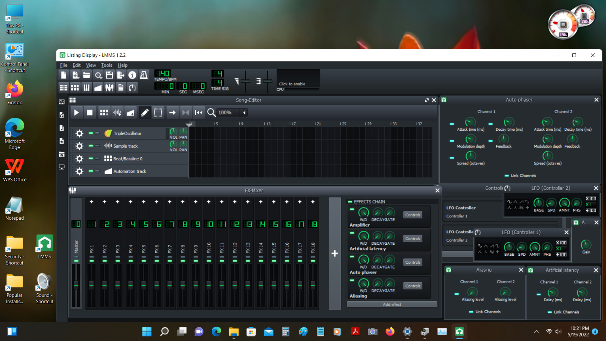This screenshot has width=606, height=341.
Task: Open Controls for Auto phaser effect
Action: pos(413,262)
